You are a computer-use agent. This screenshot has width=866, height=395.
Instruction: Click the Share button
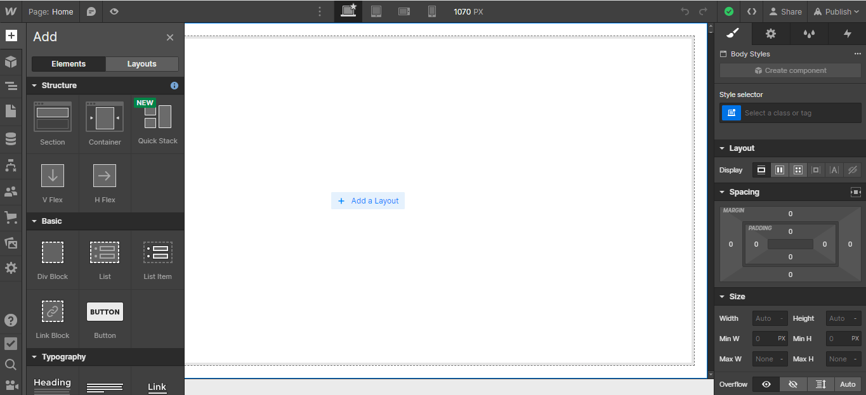pyautogui.click(x=785, y=11)
